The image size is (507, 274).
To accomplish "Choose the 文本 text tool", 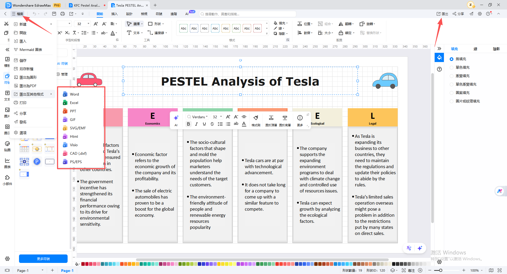I will click(135, 33).
